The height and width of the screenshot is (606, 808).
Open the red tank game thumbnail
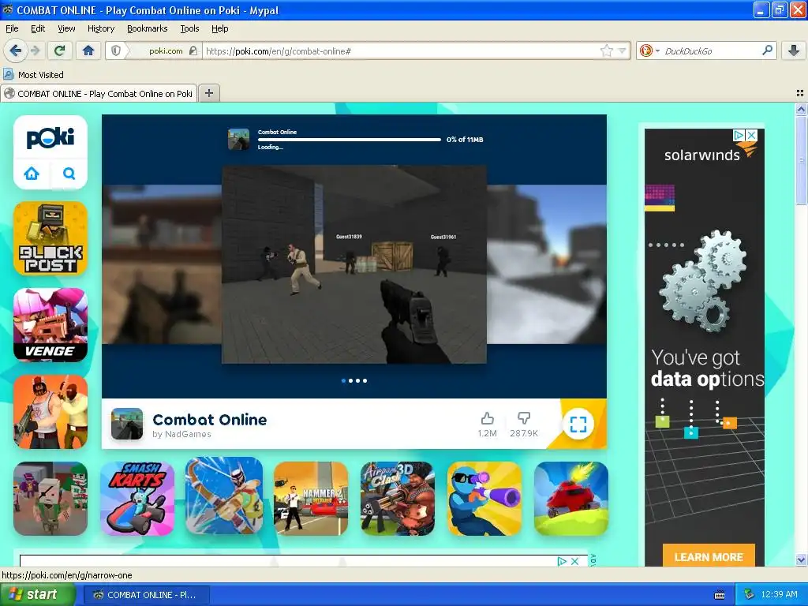click(x=571, y=499)
